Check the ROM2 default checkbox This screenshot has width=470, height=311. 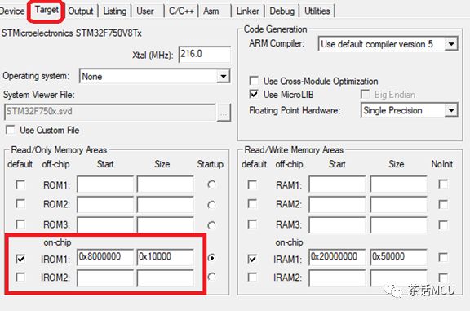(20, 204)
